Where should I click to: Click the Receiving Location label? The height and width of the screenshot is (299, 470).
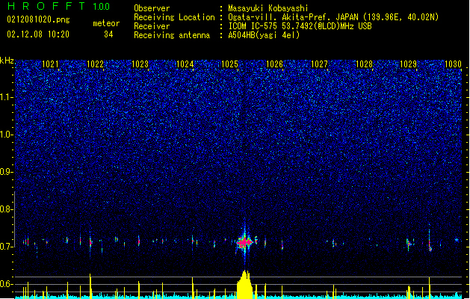pyautogui.click(x=174, y=17)
